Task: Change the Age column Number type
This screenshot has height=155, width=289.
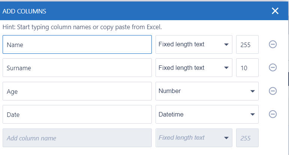Action: pos(207,91)
